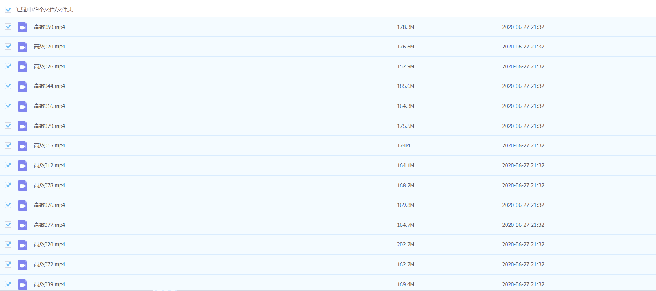
Task: Deselect the 高数015.mp4 checkbox
Action: pyautogui.click(x=8, y=145)
